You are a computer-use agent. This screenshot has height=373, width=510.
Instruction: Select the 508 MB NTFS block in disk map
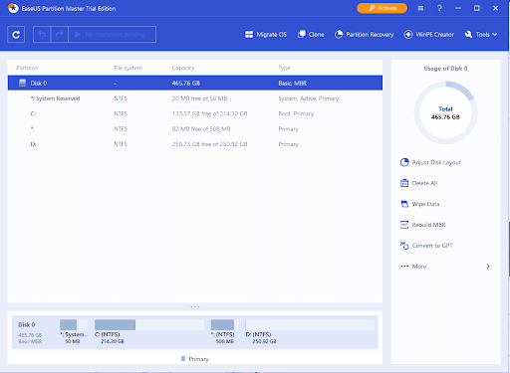225,331
